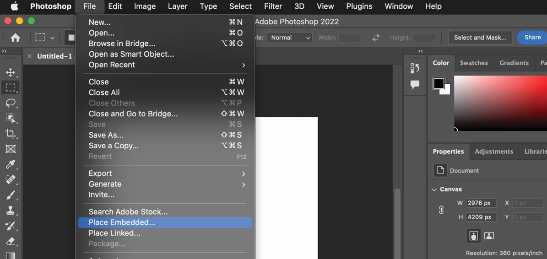Open the Style dropdown set to Normal
This screenshot has width=547, height=259.
(x=290, y=38)
